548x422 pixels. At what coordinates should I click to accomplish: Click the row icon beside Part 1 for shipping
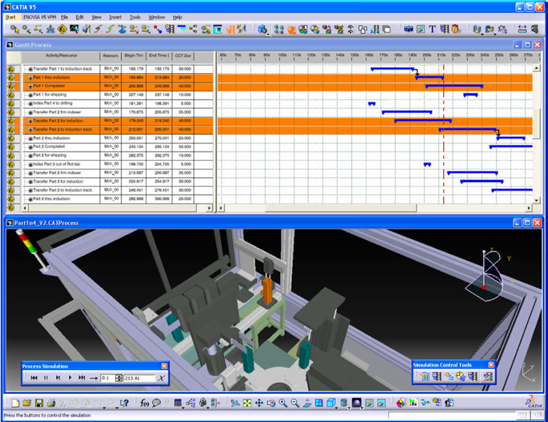(x=11, y=95)
